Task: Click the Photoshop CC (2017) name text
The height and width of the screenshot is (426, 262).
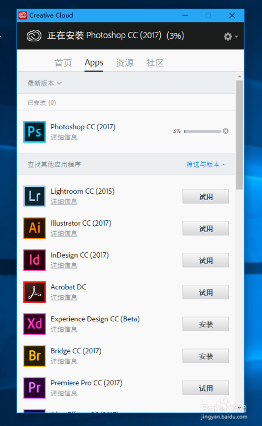Action: tap(83, 127)
